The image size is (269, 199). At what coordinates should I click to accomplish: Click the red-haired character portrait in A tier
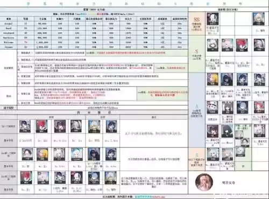click(259, 108)
